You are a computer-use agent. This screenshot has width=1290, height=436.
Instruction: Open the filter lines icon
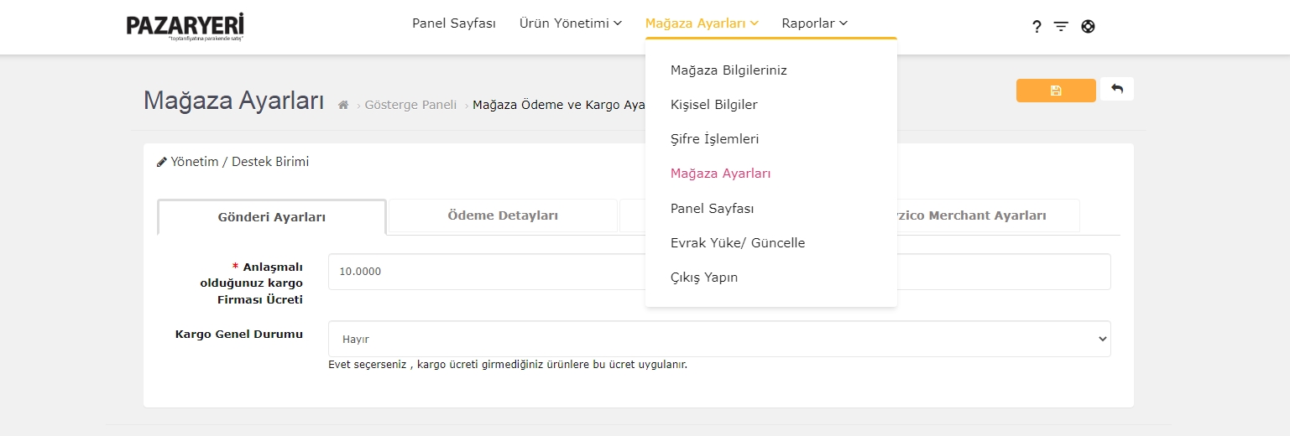point(1061,27)
